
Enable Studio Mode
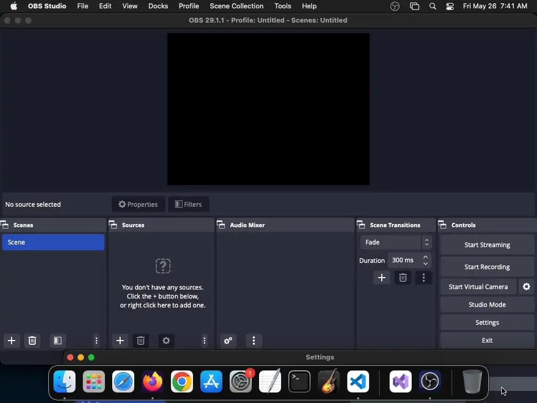click(487, 304)
